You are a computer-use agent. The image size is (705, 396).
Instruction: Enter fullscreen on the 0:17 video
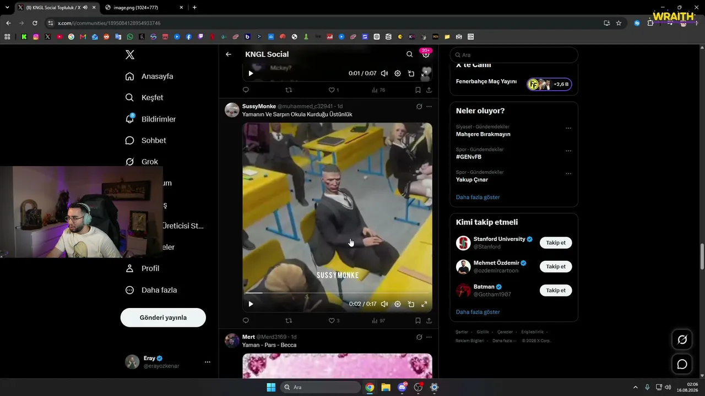pos(424,304)
